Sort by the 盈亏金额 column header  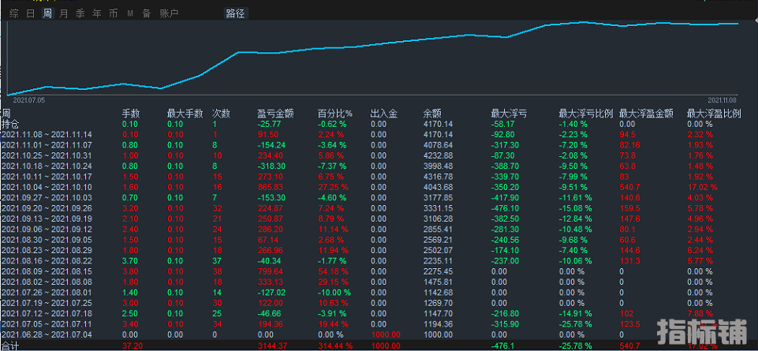click(275, 114)
